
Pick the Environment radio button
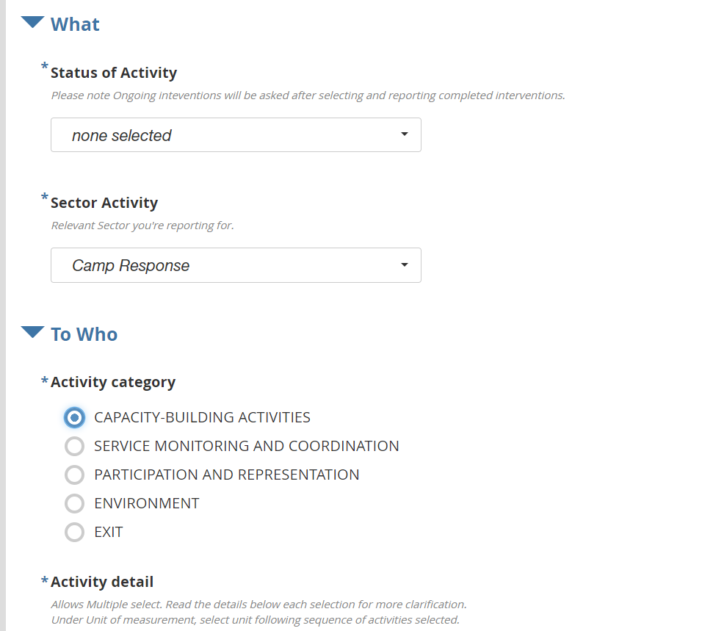tap(75, 503)
